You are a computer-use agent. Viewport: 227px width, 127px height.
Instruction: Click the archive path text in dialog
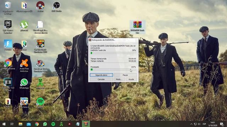113,46
